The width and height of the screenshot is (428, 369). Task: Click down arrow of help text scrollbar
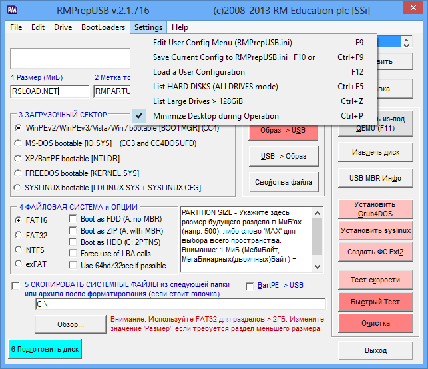pyautogui.click(x=318, y=267)
